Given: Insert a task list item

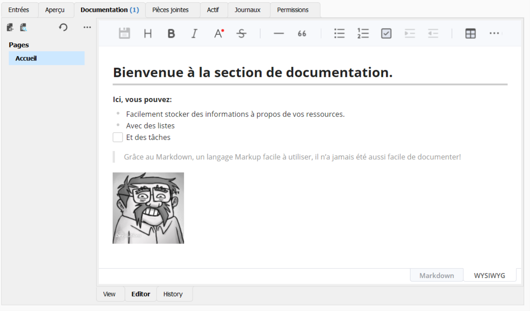Looking at the screenshot, I should pyautogui.click(x=386, y=33).
